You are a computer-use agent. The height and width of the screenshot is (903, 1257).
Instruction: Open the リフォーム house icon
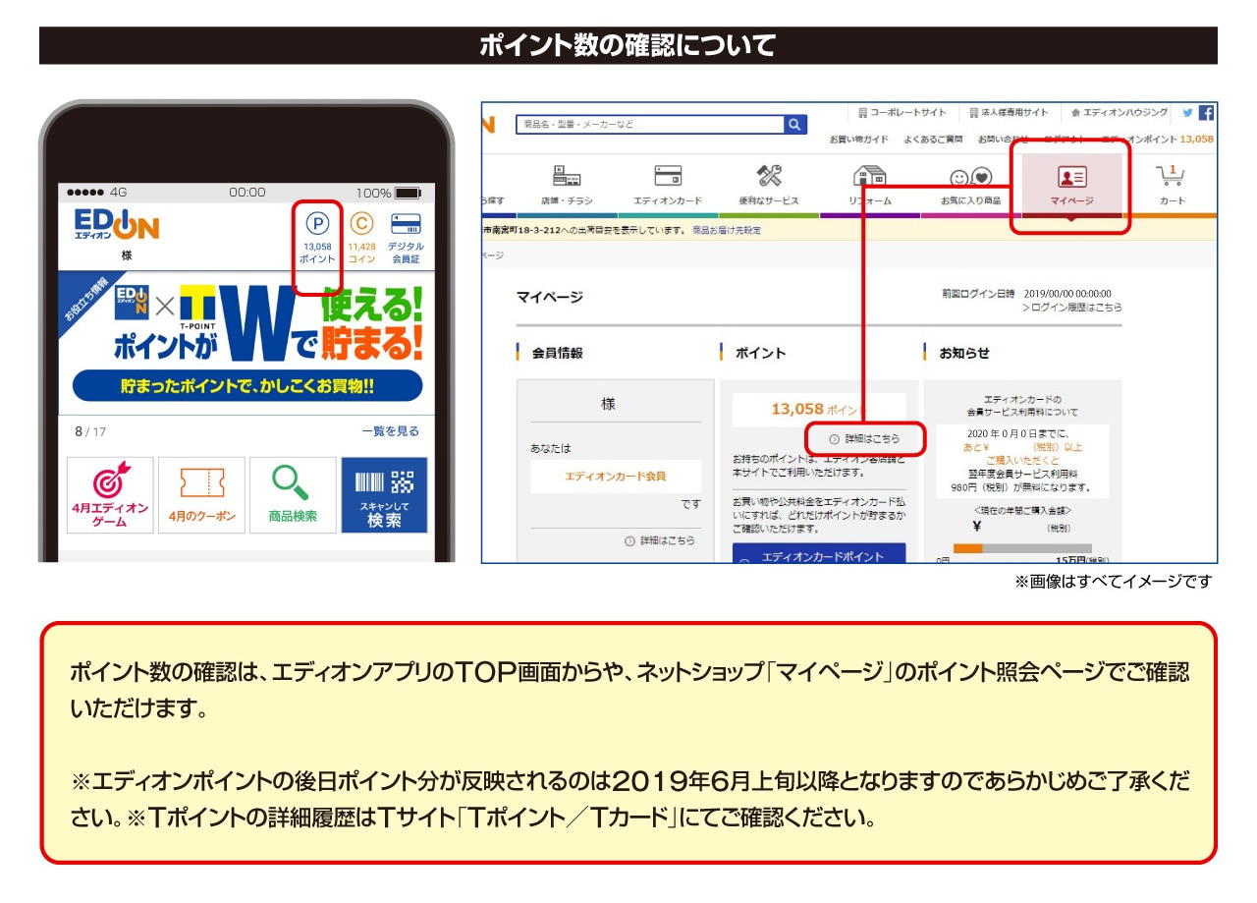pos(870,185)
